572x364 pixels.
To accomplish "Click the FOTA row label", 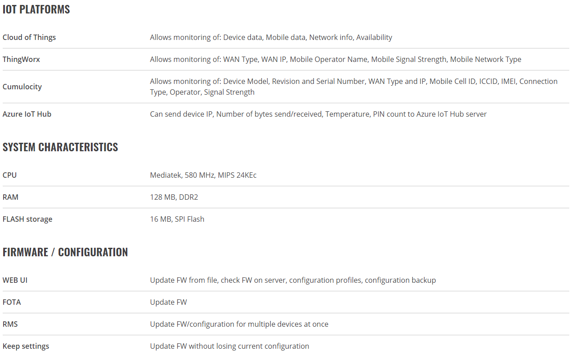I will [12, 302].
